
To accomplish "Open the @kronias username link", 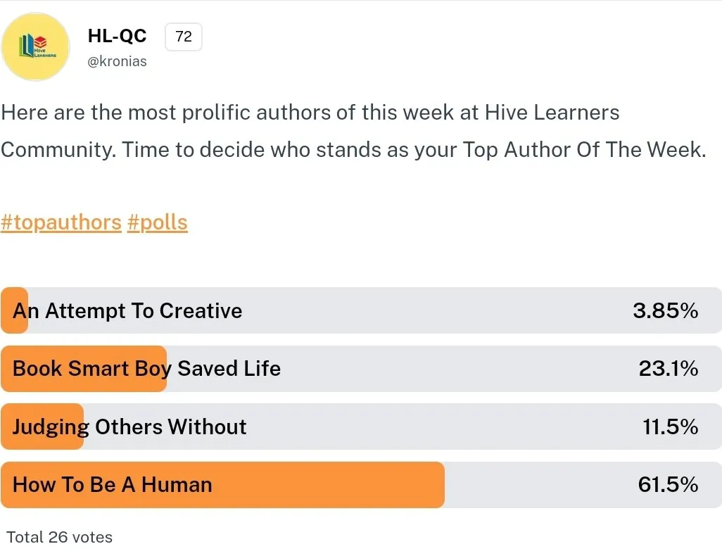I will click(117, 61).
